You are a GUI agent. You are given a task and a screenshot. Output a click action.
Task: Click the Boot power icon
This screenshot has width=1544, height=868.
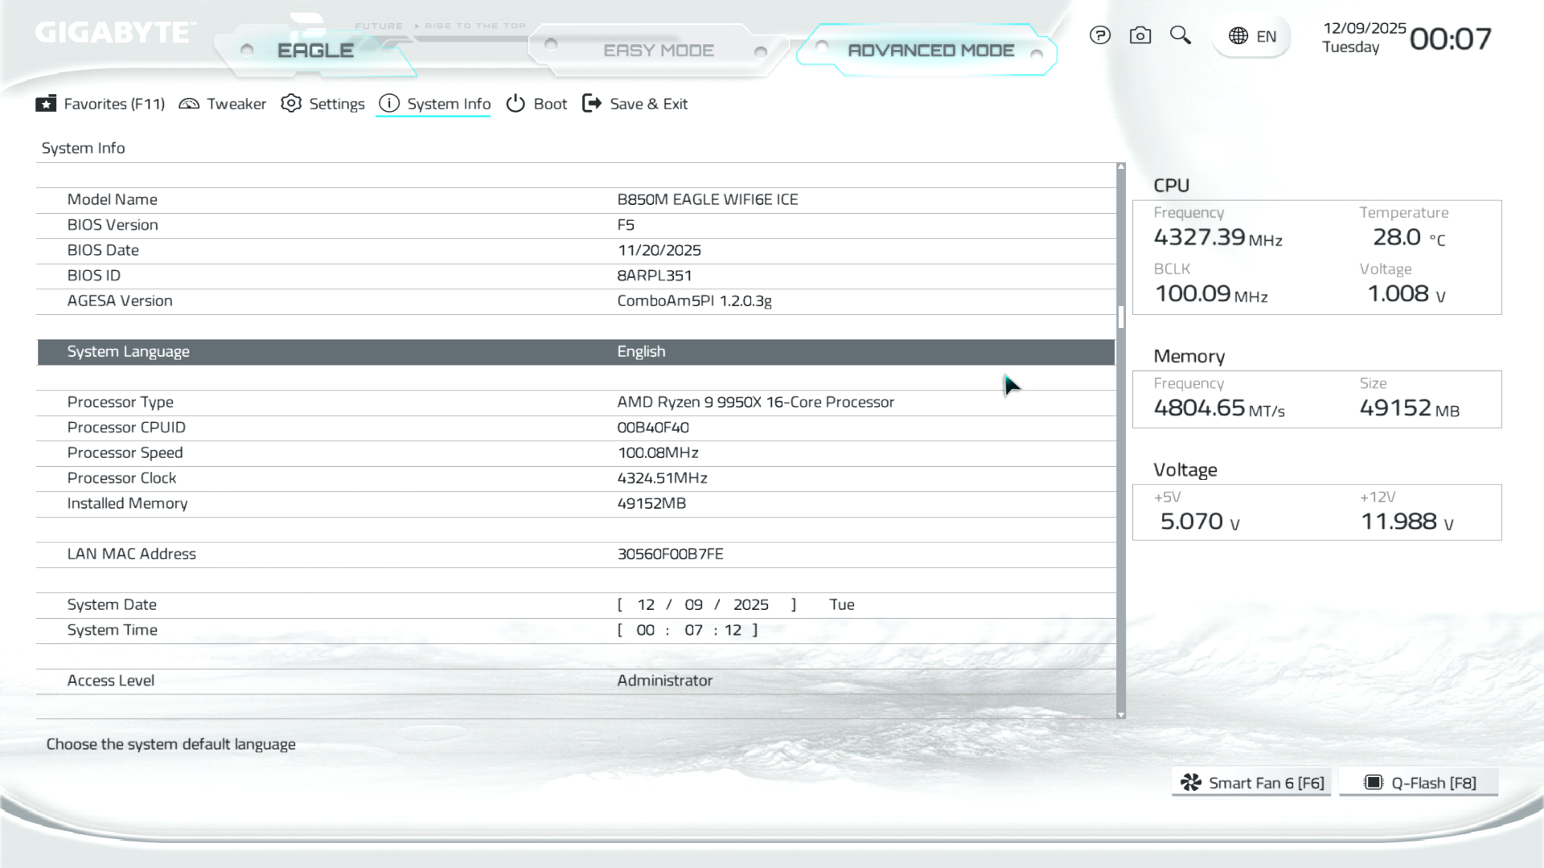[515, 104]
